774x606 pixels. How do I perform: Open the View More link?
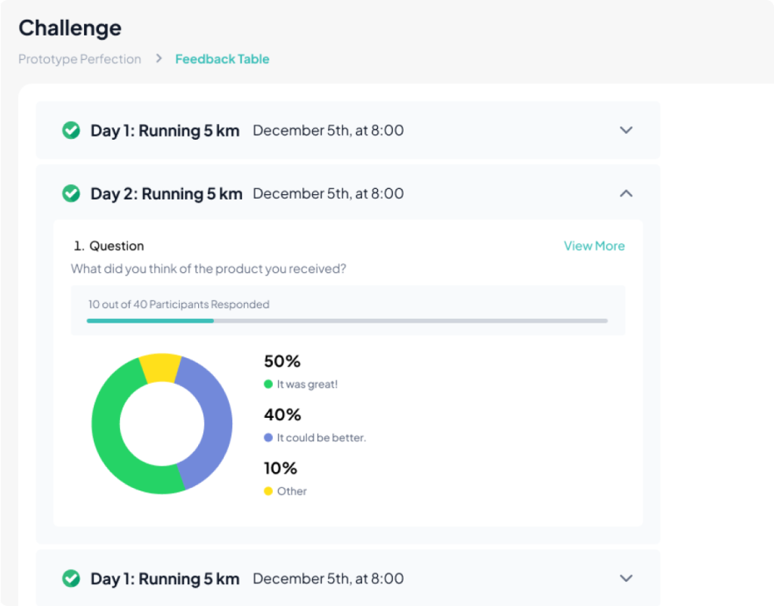tap(594, 246)
